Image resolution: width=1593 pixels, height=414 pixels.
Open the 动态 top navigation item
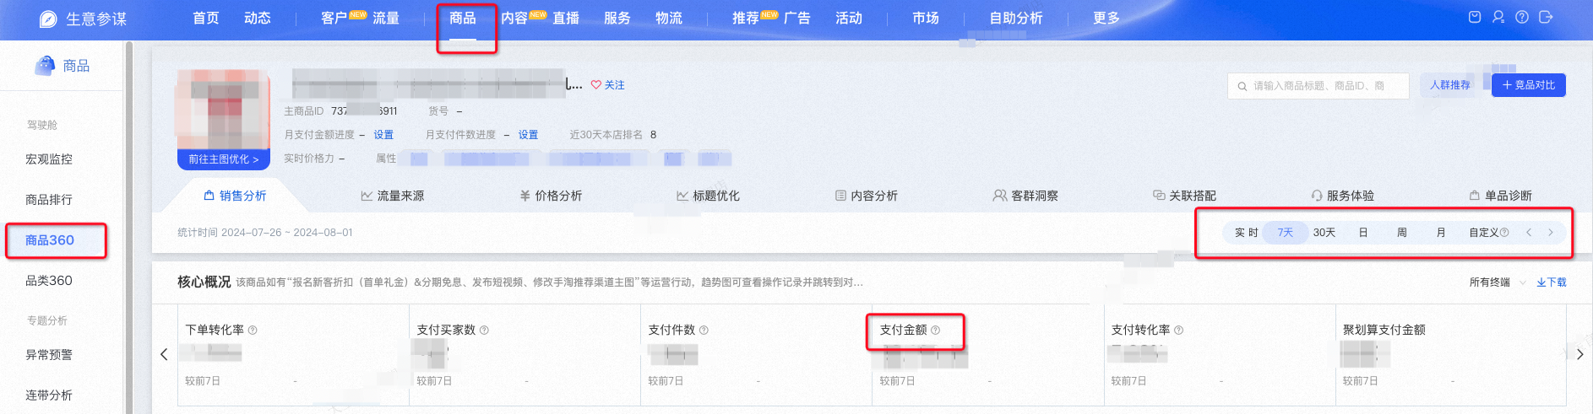pyautogui.click(x=257, y=18)
